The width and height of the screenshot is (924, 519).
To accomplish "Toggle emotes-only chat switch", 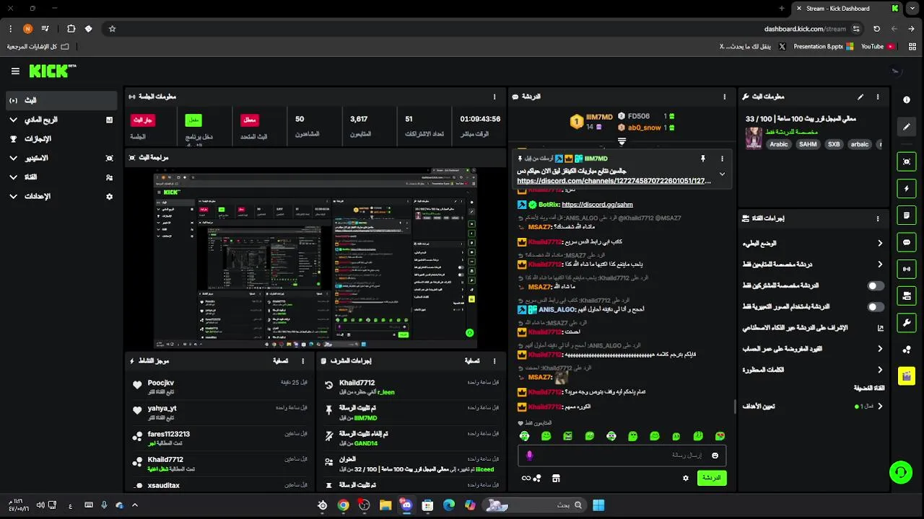I will (876, 306).
